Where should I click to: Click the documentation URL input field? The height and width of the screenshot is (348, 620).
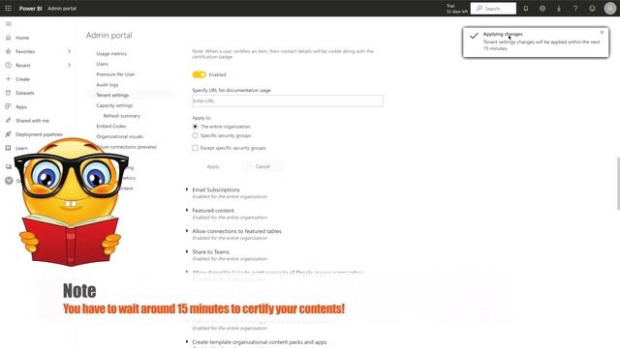coord(288,101)
